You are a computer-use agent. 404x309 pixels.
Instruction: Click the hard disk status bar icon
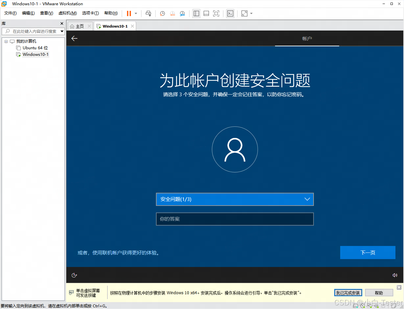pos(356,306)
